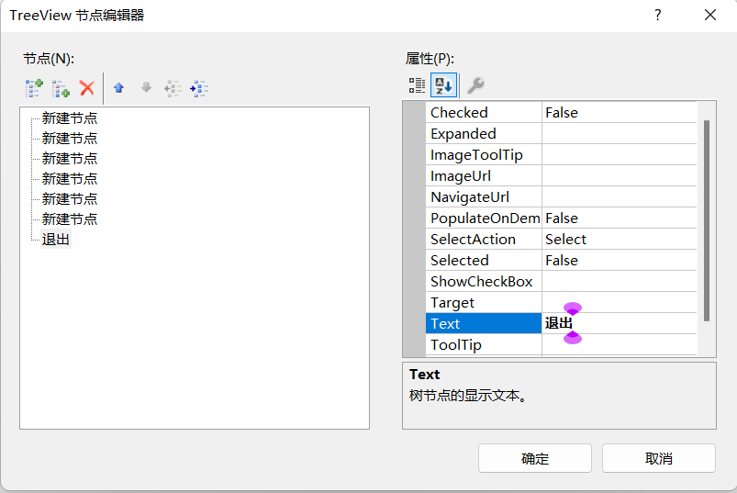Click the add child node icon
737x493 pixels.
pos(61,88)
